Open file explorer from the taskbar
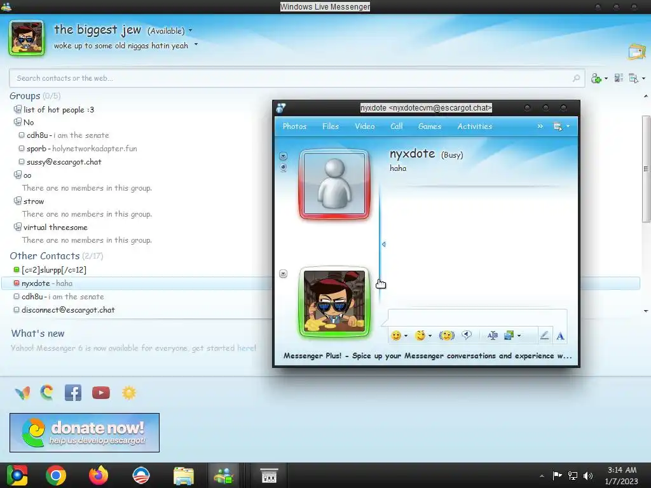 tap(184, 475)
